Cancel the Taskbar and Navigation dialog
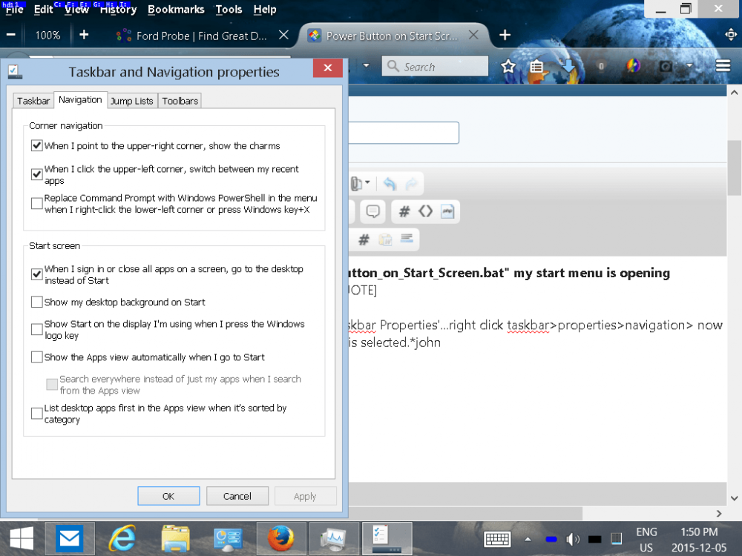The height and width of the screenshot is (556, 742). [237, 495]
